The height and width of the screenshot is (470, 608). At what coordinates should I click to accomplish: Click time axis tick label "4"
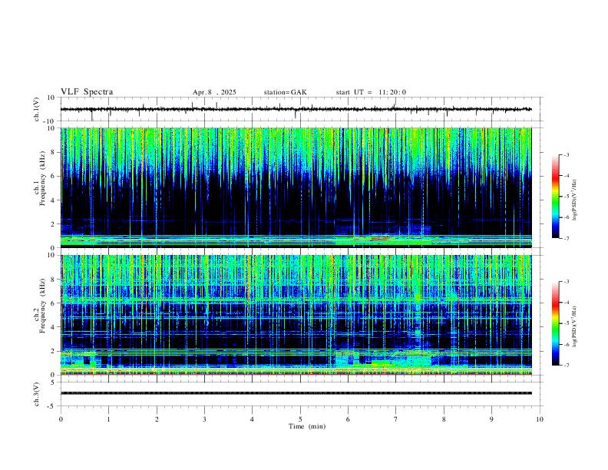(x=253, y=419)
